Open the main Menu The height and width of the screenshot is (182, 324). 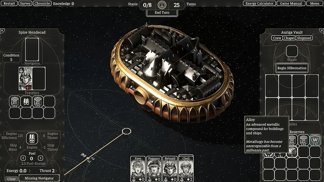pyautogui.click(x=314, y=3)
